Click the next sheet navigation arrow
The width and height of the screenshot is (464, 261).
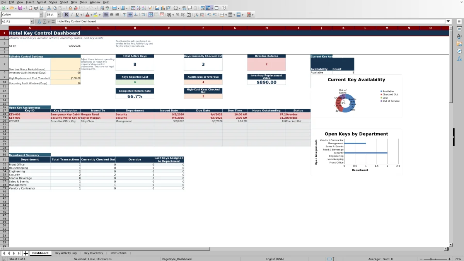pyautogui.click(x=14, y=253)
